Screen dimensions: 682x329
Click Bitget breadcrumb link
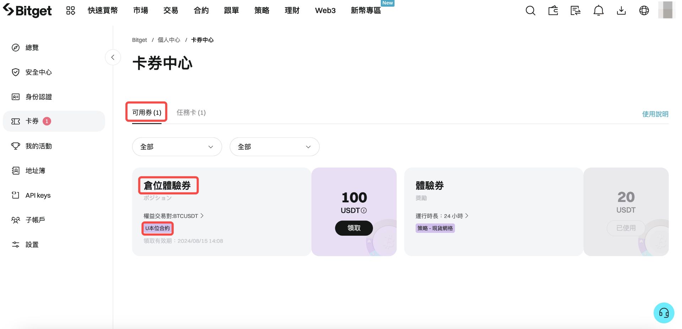[x=139, y=40]
